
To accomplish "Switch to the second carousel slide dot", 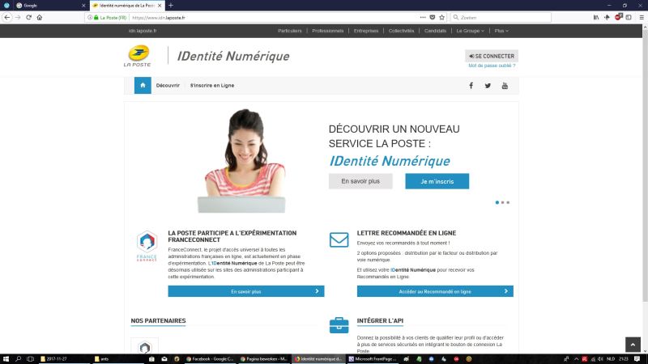I will (502, 202).
